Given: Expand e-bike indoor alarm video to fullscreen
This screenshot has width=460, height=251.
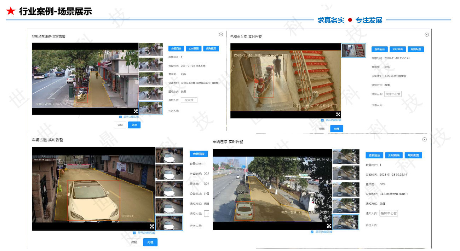Looking at the screenshot, I should point(338,115).
